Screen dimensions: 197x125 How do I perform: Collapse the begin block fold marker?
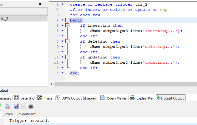67,20
